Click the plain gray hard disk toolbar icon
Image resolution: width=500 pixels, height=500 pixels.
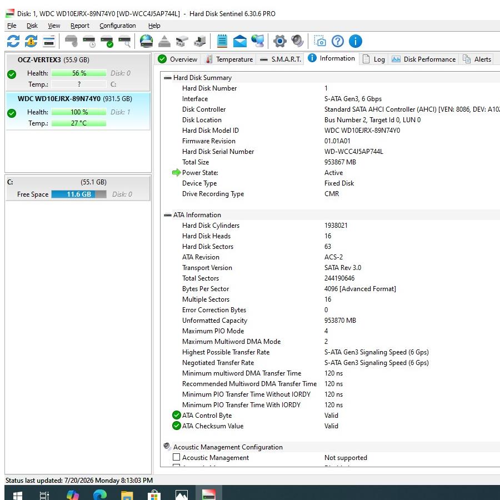point(71,41)
